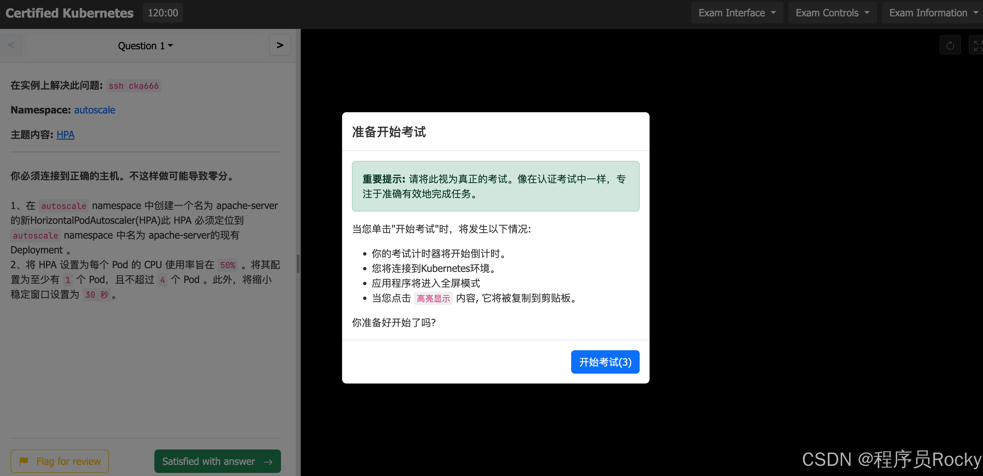The image size is (983, 476).
Task: Click Certified Kubernetes title
Action: [x=69, y=13]
